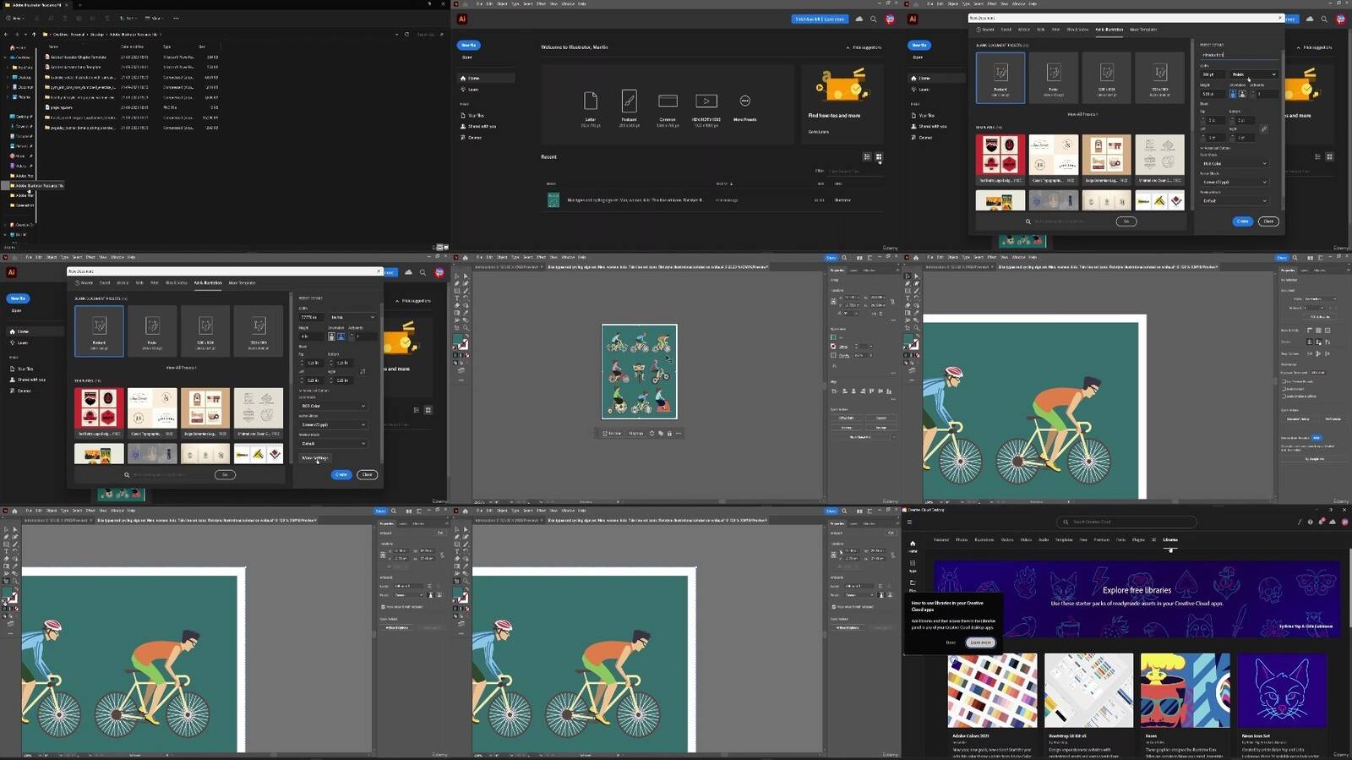Open Art & Illustration tab in Points dialog
The width and height of the screenshot is (1352, 760).
click(1109, 30)
